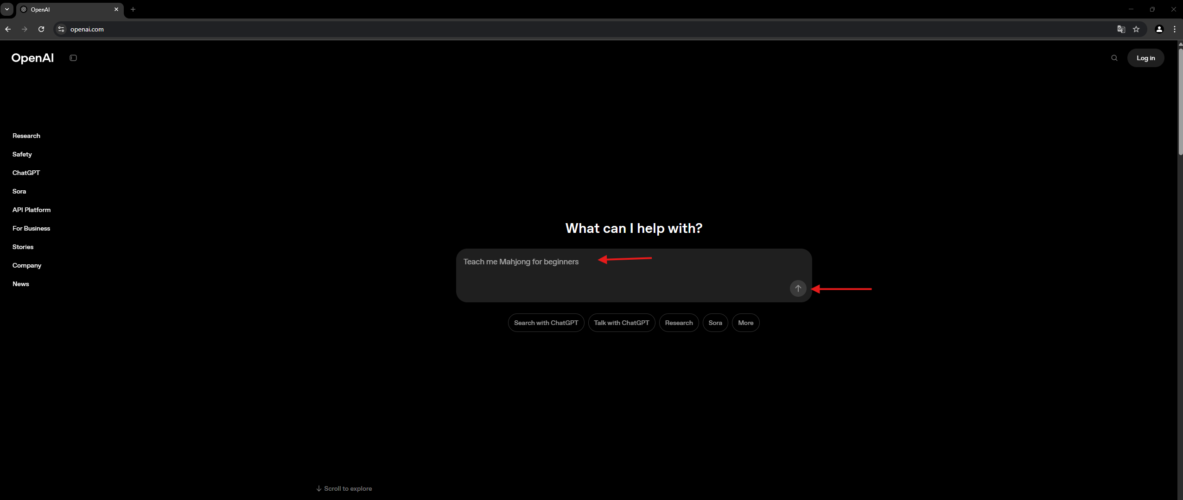
Task: Click Talk with ChatGPT chip
Action: tap(622, 323)
